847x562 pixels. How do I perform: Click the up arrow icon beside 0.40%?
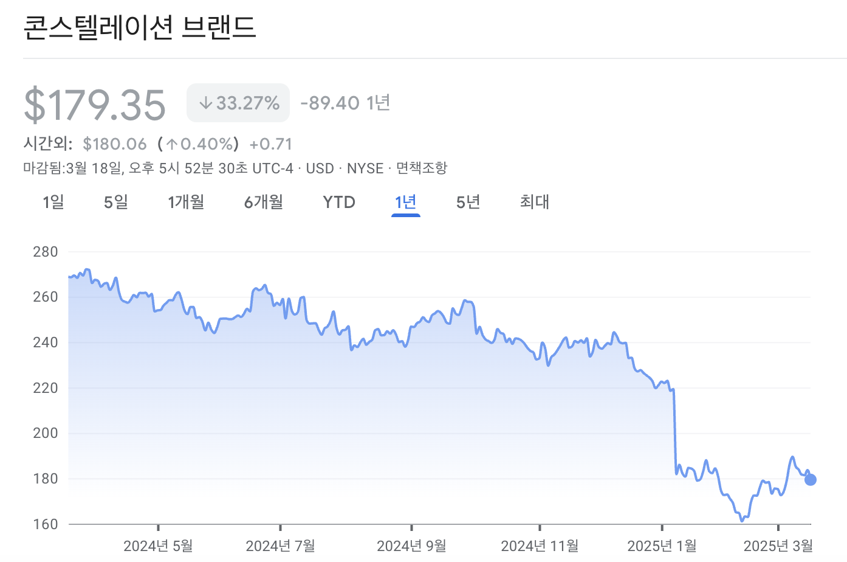click(172, 144)
